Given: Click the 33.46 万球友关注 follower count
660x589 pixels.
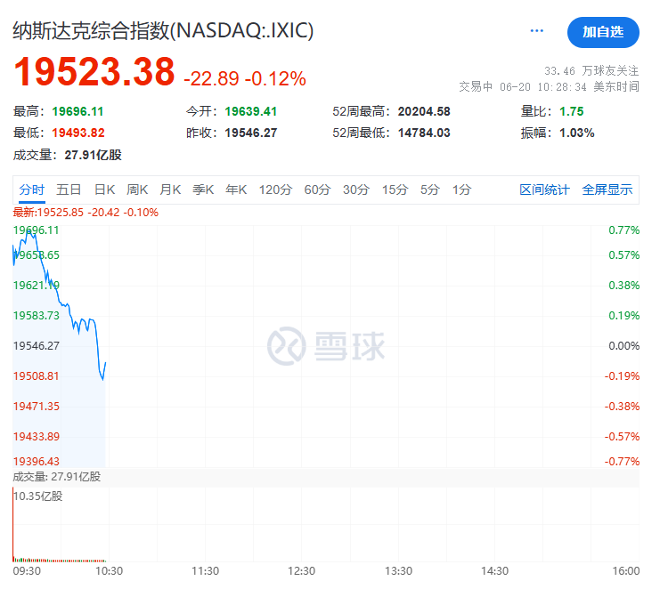Looking at the screenshot, I should (x=591, y=70).
